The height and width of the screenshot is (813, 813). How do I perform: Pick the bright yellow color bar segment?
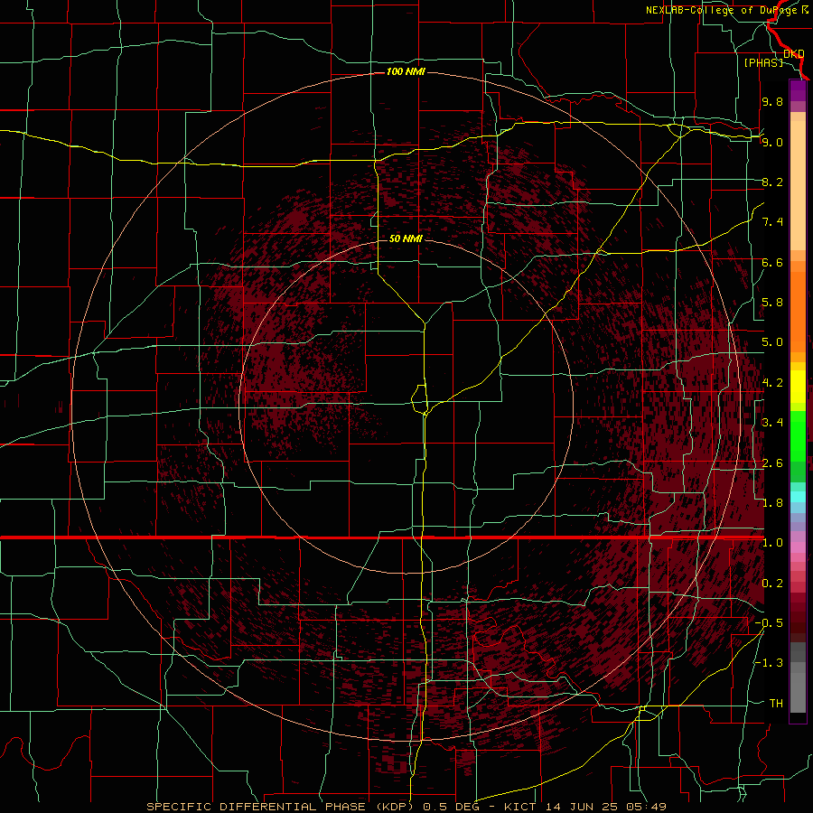(798, 387)
